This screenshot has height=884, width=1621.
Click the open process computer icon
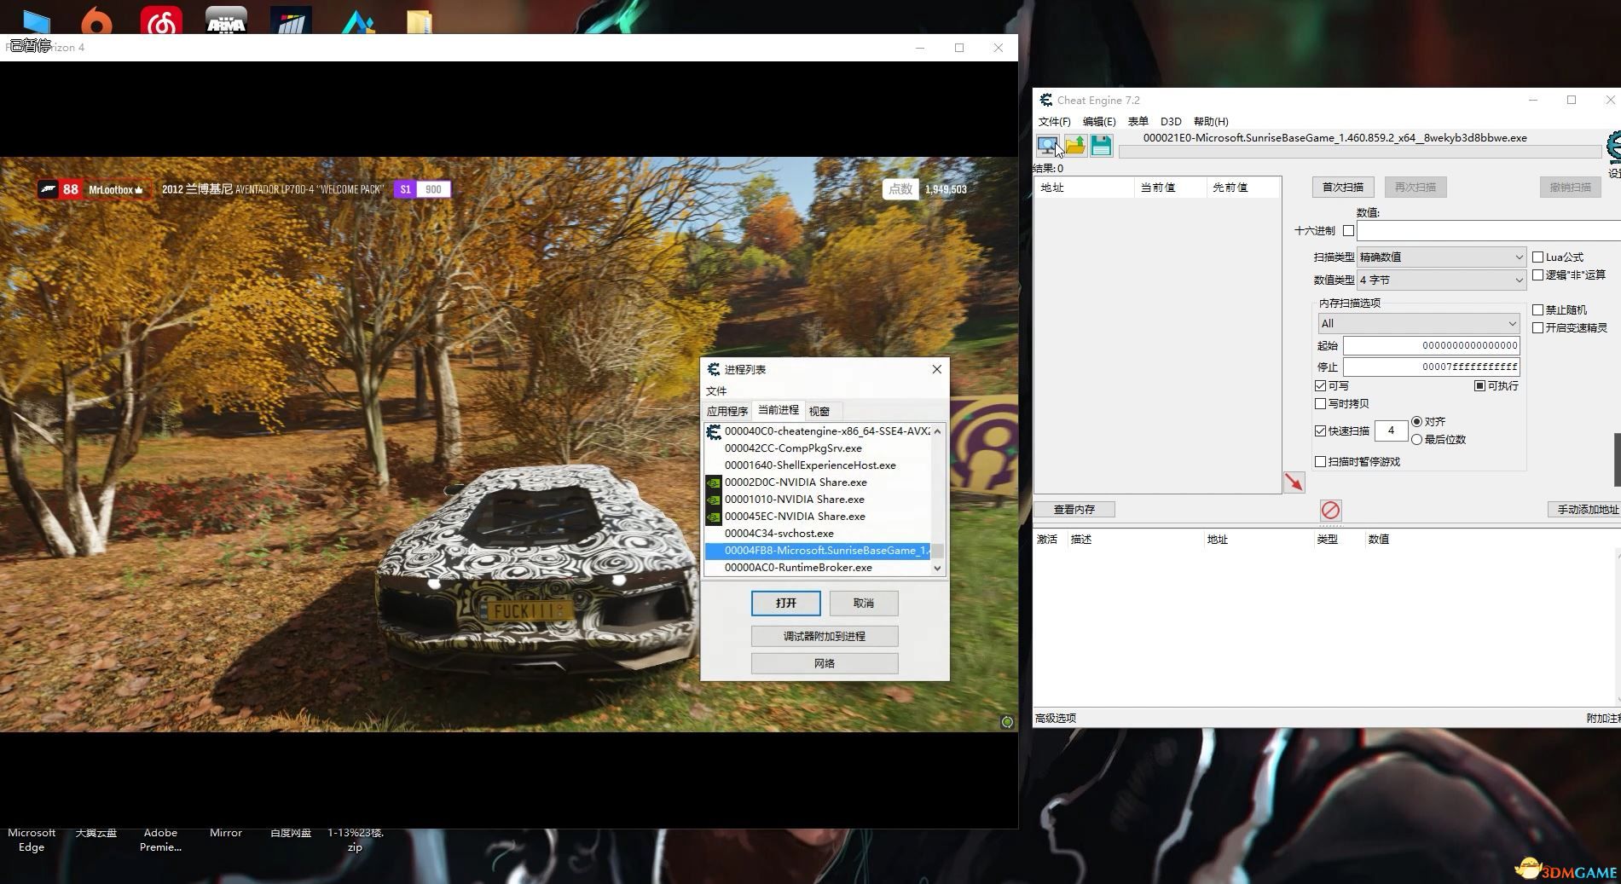point(1048,145)
